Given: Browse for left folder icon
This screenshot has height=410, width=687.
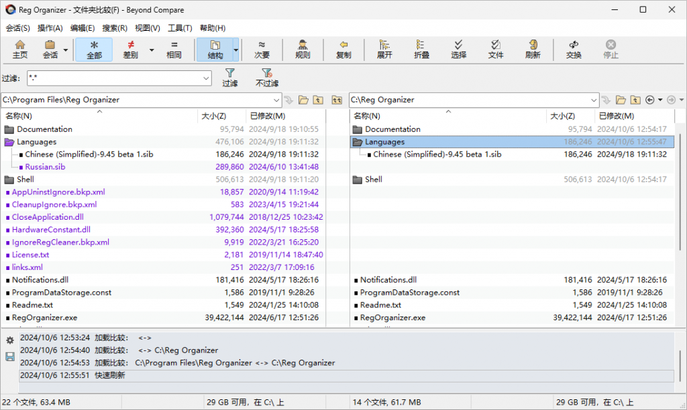Looking at the screenshot, I should (x=303, y=100).
